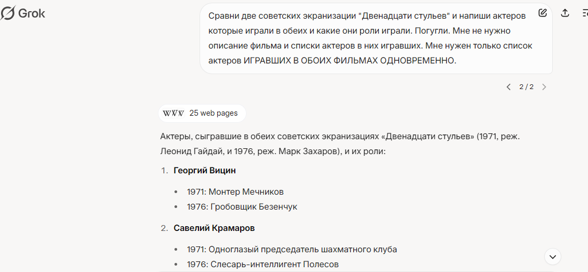Go to previous response version chevron
This screenshot has width=588, height=272.
[x=508, y=87]
